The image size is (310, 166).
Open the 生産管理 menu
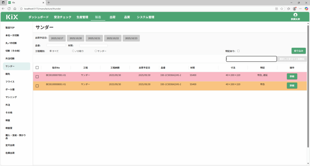point(82,17)
